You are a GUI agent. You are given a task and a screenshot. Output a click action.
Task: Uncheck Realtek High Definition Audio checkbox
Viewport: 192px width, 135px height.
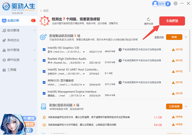[x=44, y=60]
